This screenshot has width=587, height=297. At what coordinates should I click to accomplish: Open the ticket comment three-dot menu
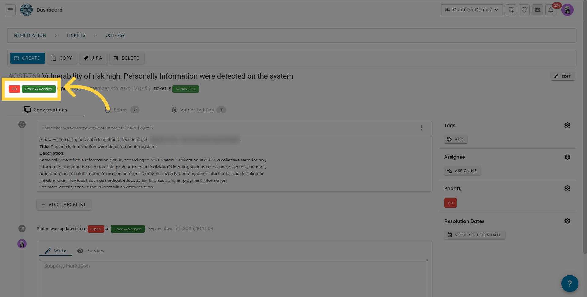point(421,128)
